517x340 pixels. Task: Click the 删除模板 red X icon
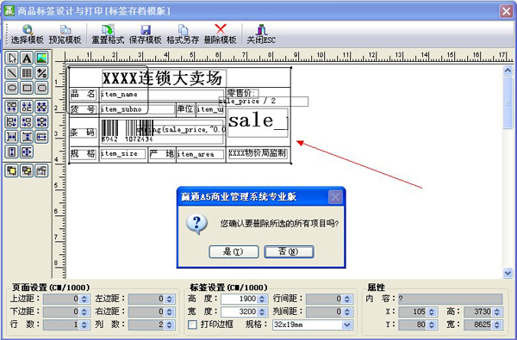[221, 34]
